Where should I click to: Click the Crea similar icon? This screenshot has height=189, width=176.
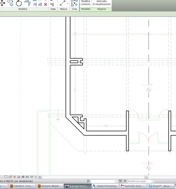74,3
